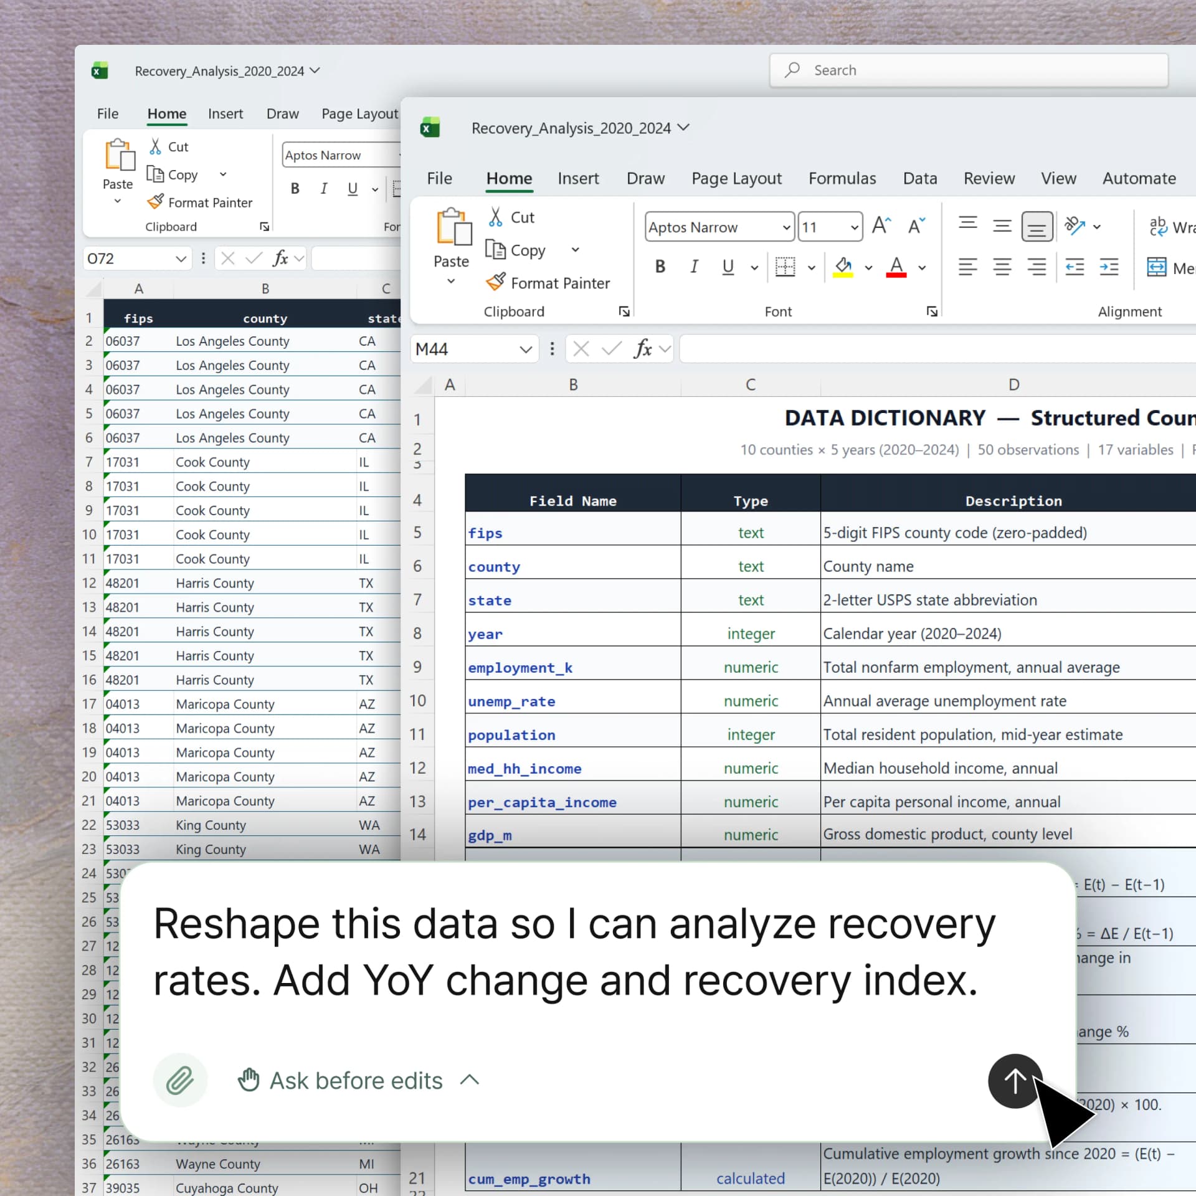Toggle Italic formatting in front window

pos(694,267)
